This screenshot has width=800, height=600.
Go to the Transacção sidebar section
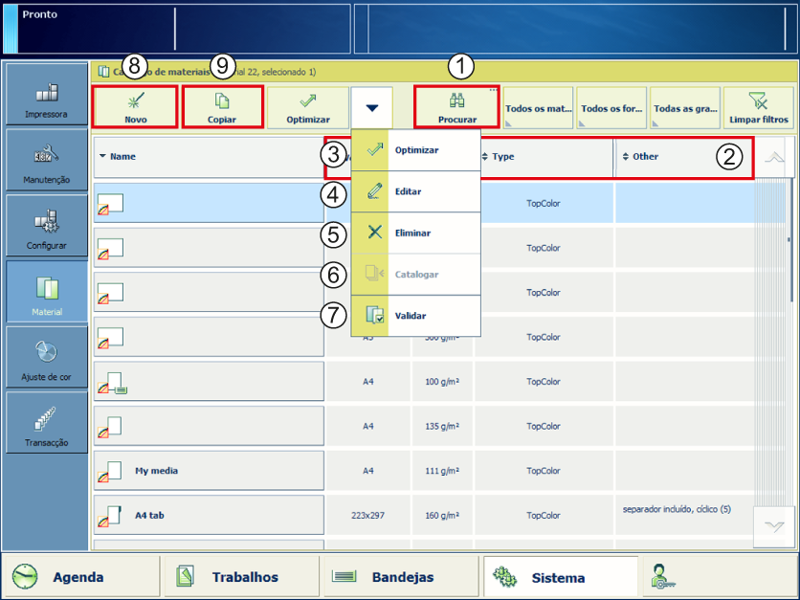[x=46, y=423]
